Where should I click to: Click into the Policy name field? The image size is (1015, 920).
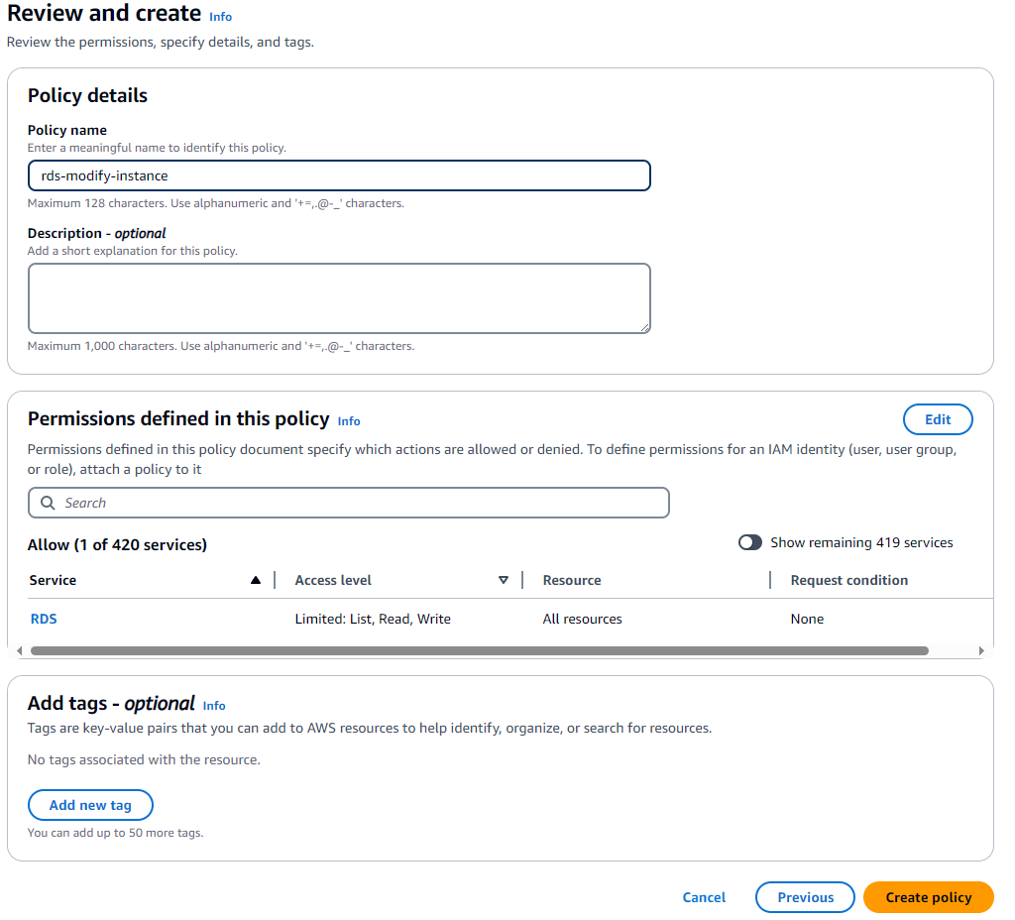(339, 175)
